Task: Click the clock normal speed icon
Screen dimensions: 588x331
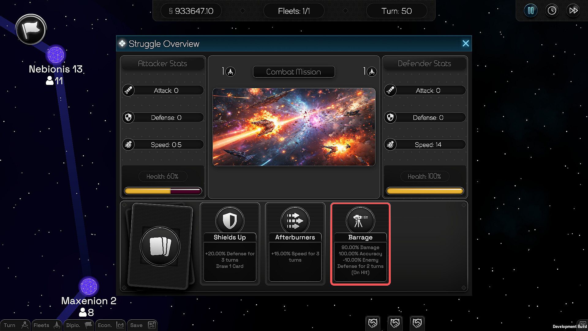Action: click(x=552, y=11)
